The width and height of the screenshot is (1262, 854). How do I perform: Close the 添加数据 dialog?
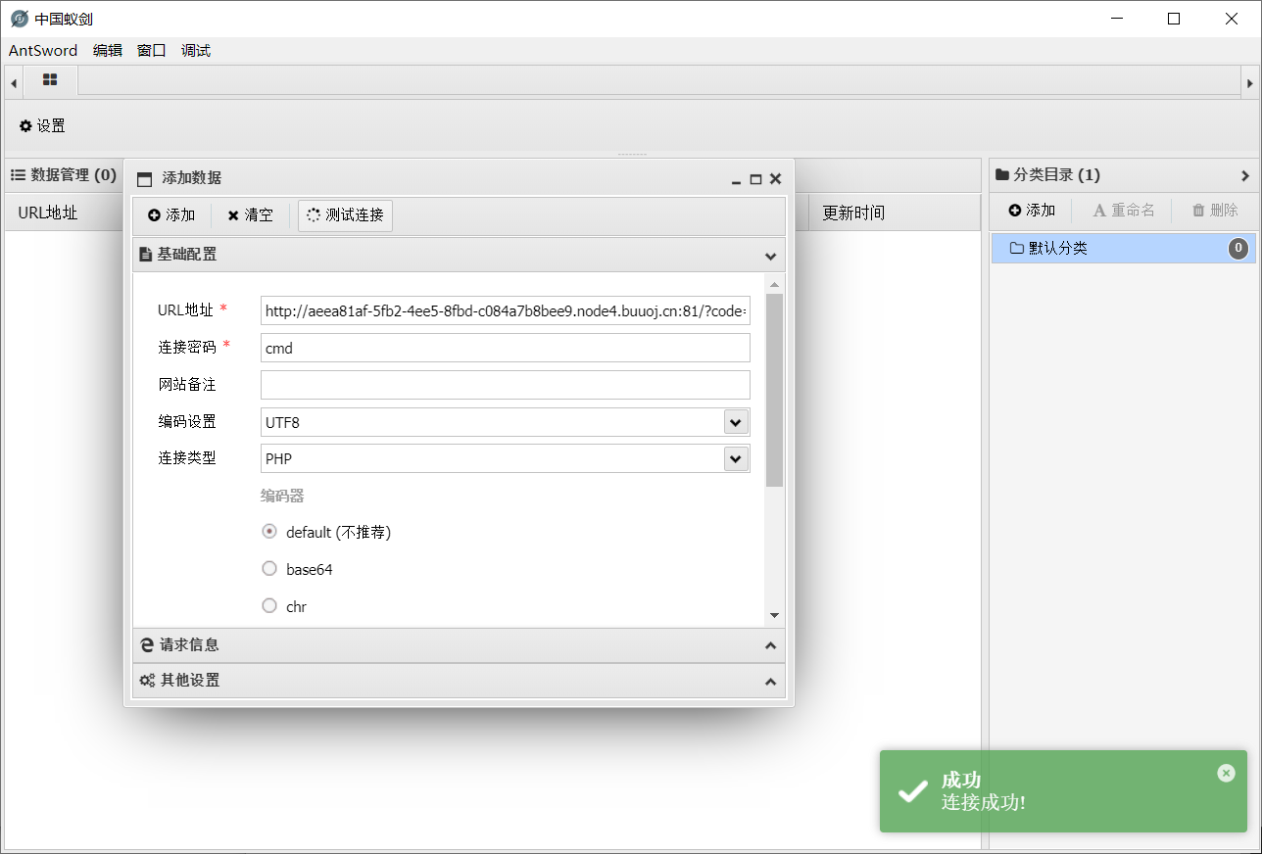pos(775,179)
